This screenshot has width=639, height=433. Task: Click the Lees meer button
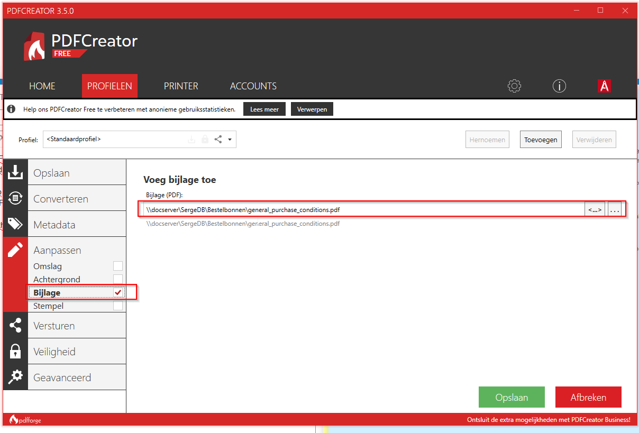[264, 109]
